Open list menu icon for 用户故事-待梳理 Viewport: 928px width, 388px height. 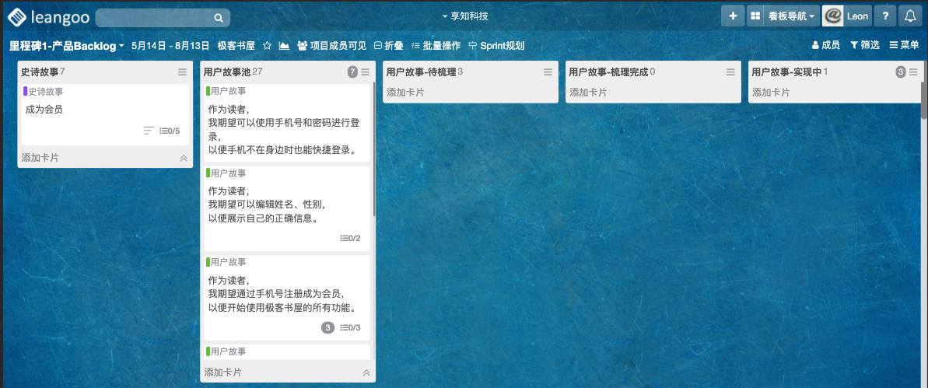click(x=548, y=72)
